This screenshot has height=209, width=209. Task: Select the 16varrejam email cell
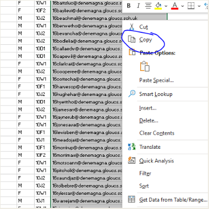(87, 201)
